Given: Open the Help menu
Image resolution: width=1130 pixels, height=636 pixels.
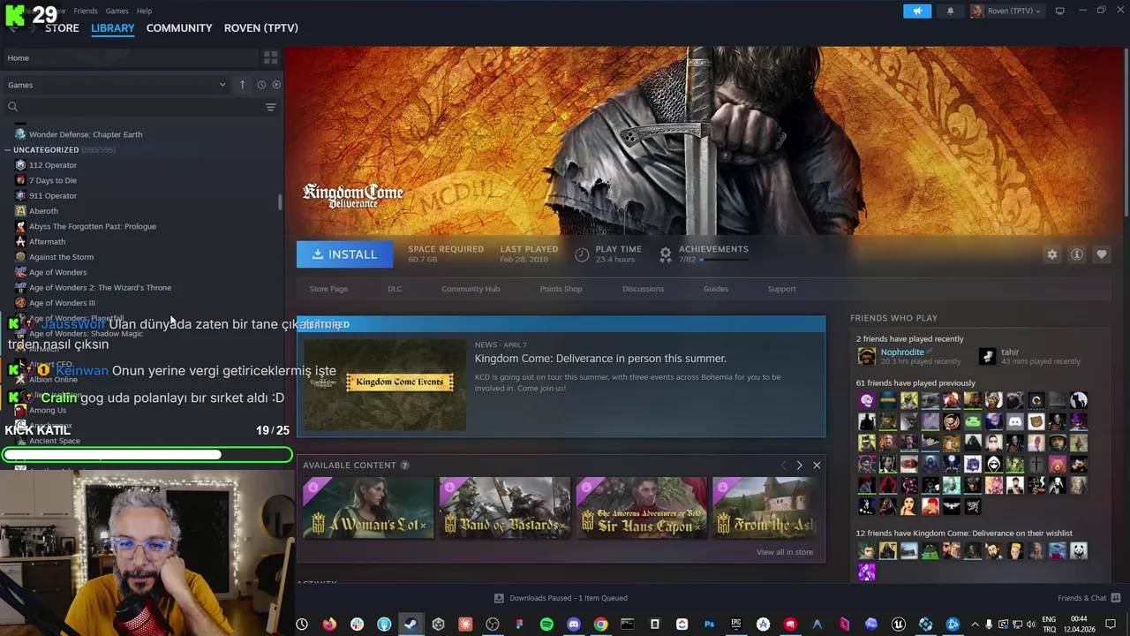Looking at the screenshot, I should pyautogui.click(x=144, y=11).
